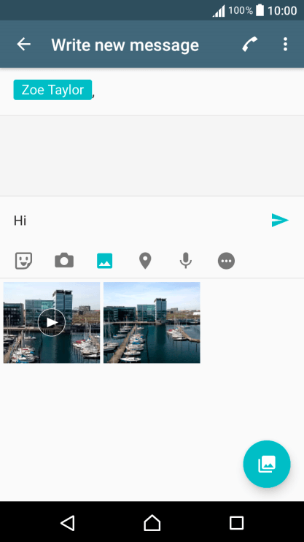Tap the Android back navigation button
304x542 pixels.
click(x=68, y=523)
